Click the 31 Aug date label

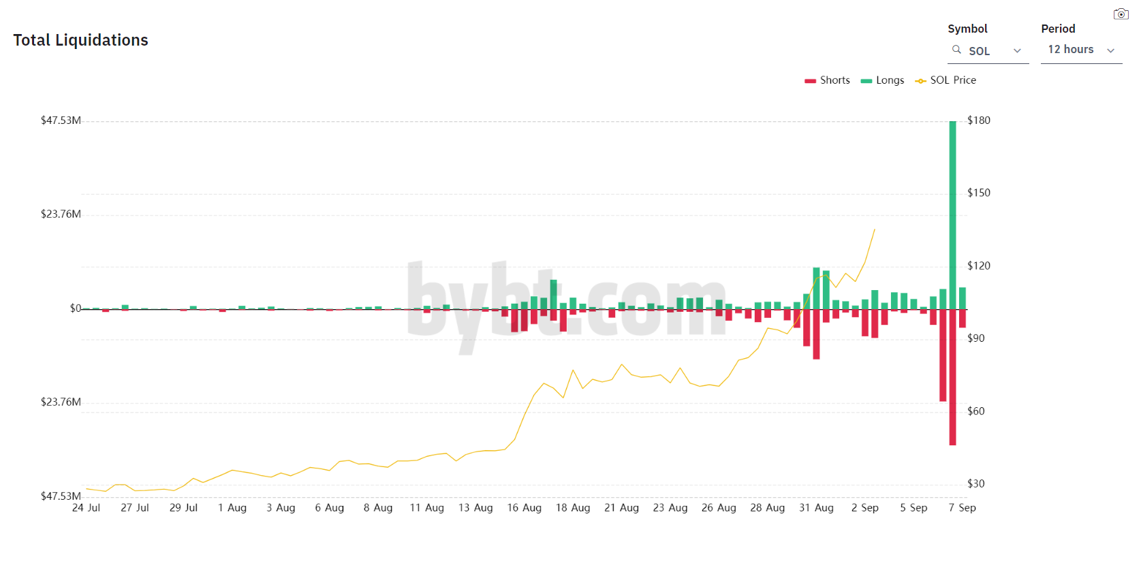(x=816, y=508)
